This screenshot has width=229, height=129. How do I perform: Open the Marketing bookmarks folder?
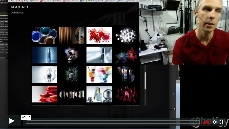130,1
